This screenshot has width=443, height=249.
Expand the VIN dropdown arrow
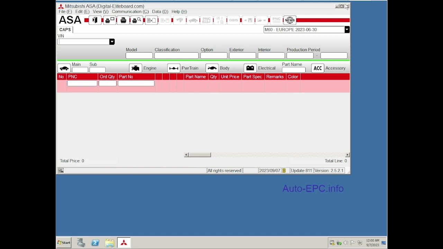pos(112,42)
